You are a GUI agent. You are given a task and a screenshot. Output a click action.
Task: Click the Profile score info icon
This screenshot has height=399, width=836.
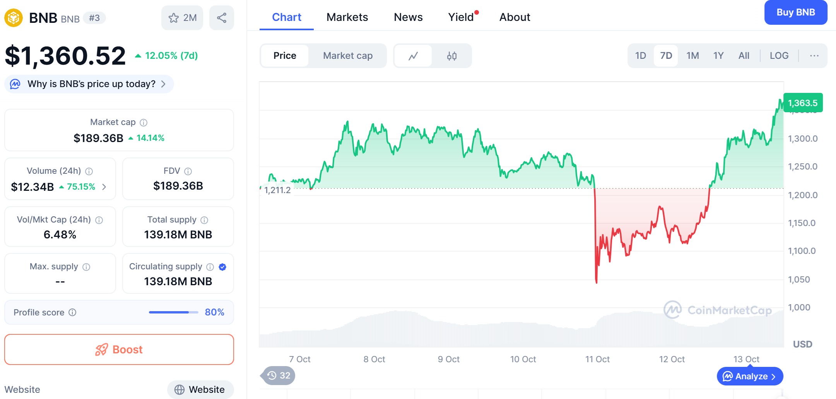pyautogui.click(x=72, y=312)
